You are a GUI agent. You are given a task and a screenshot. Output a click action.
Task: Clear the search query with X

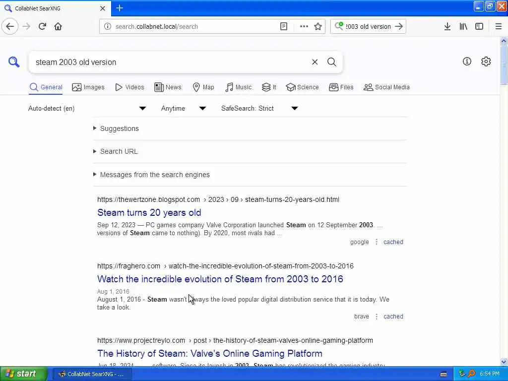315,62
